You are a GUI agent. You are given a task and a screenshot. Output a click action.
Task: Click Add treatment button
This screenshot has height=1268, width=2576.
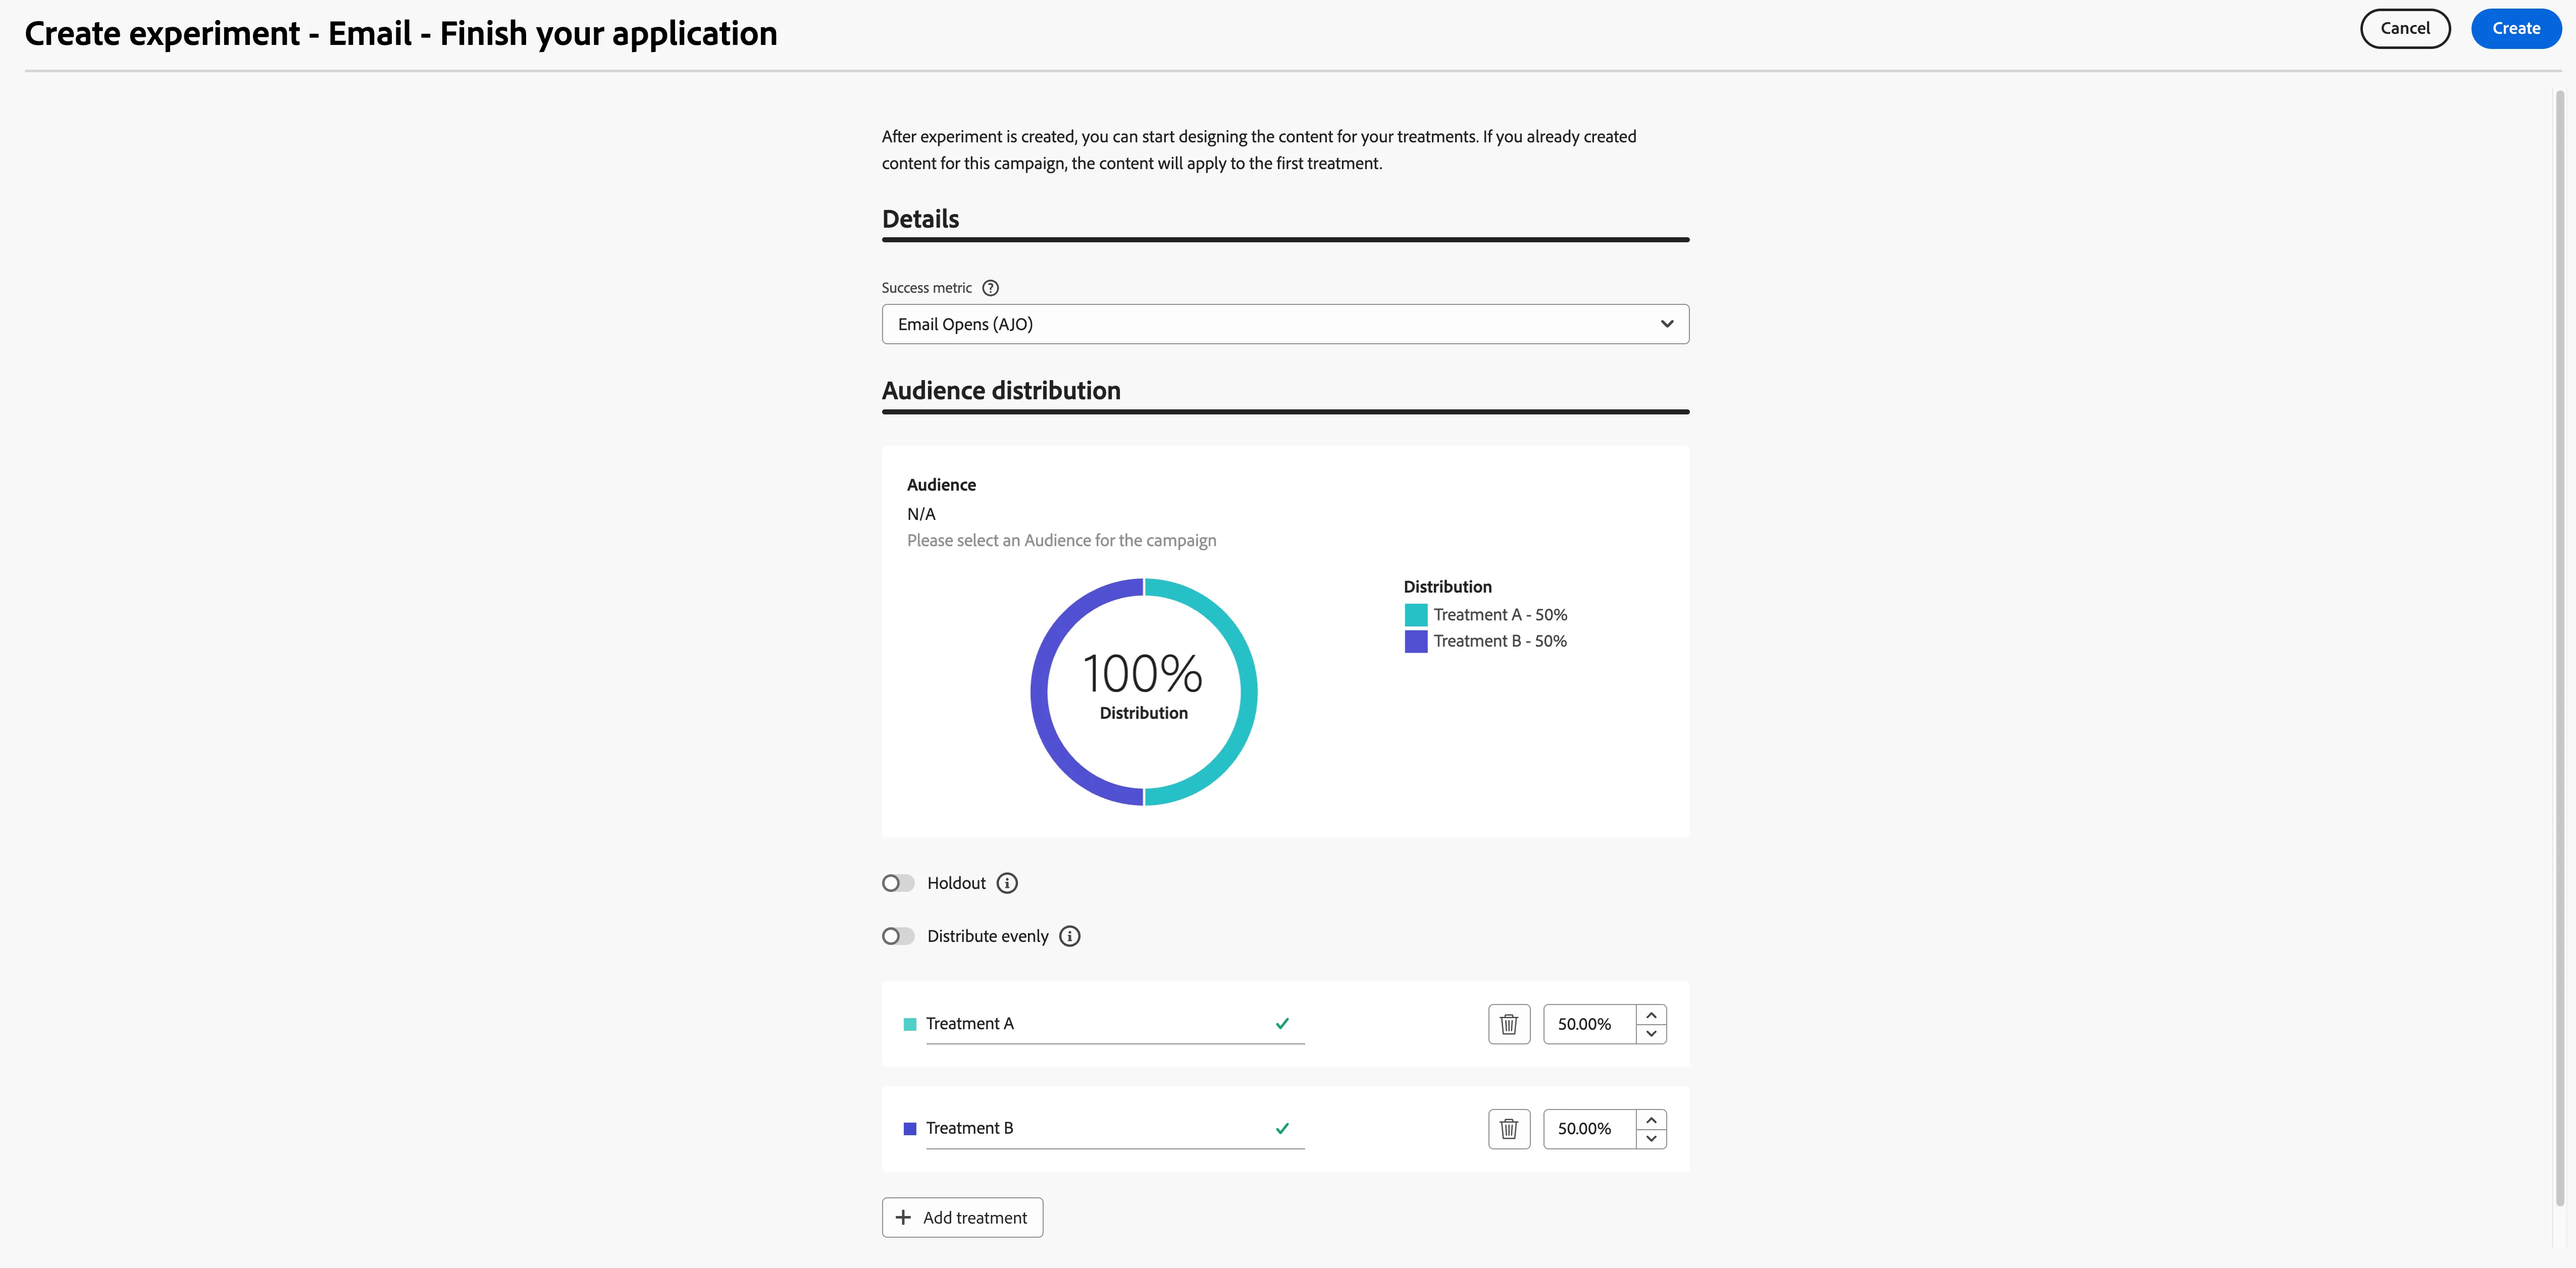[962, 1217]
